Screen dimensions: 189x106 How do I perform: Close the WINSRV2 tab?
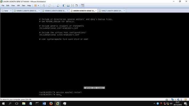(68, 11)
